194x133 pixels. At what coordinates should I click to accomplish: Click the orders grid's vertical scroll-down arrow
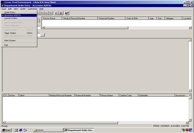click(x=190, y=120)
